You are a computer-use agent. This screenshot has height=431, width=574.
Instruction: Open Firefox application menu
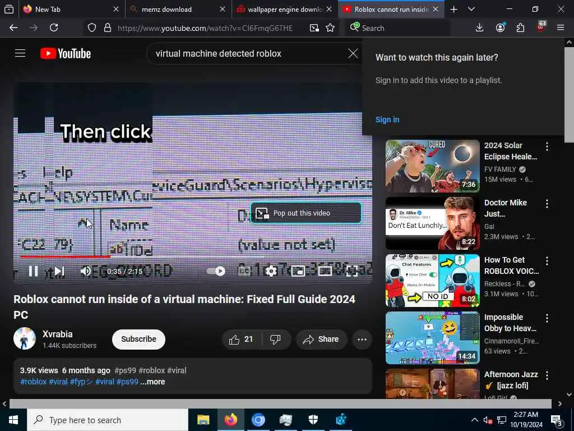pos(561,28)
